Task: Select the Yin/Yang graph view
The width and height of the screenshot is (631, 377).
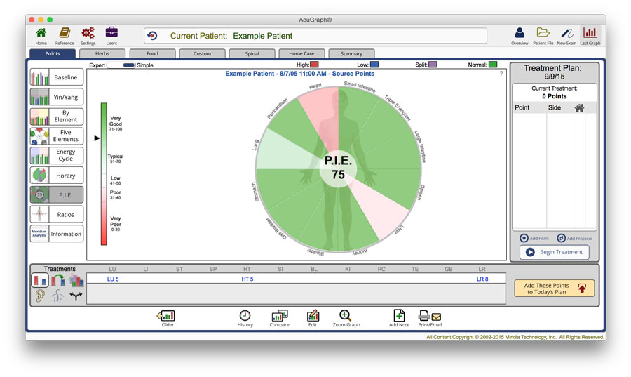Action: (57, 97)
